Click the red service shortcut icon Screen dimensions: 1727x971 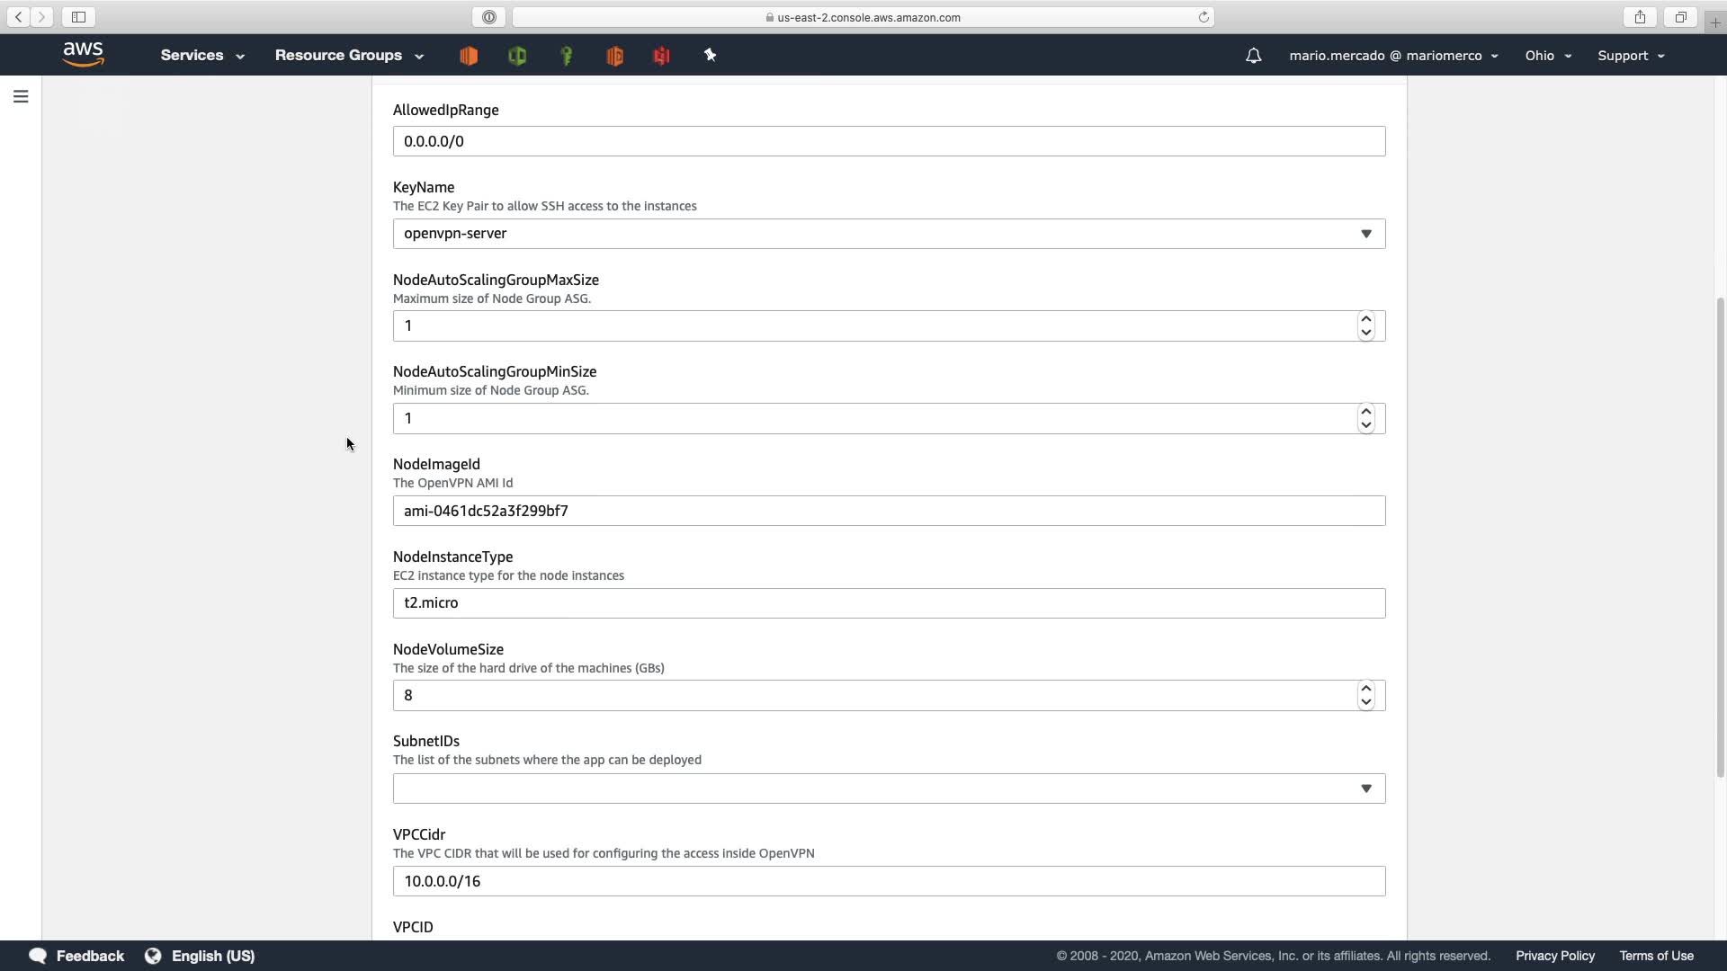click(x=662, y=56)
